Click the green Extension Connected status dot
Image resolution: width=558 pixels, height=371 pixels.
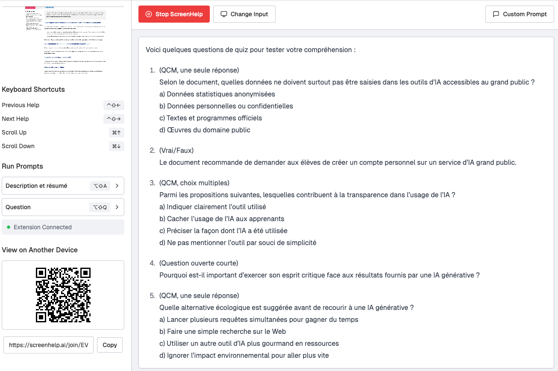(9, 227)
